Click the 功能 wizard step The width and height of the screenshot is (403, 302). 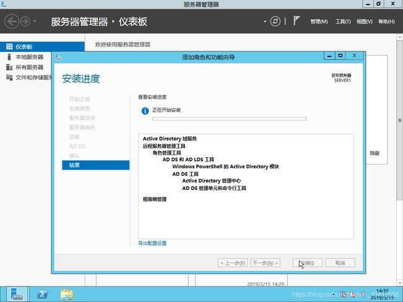pos(74,137)
